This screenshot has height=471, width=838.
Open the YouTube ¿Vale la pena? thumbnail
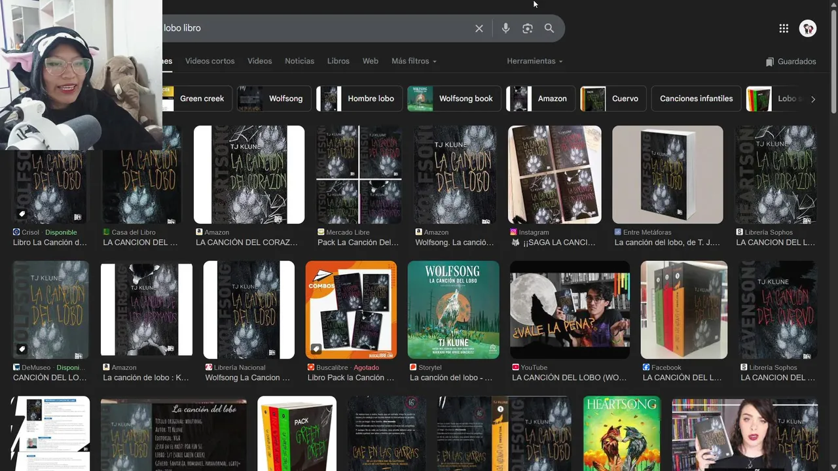tap(570, 310)
